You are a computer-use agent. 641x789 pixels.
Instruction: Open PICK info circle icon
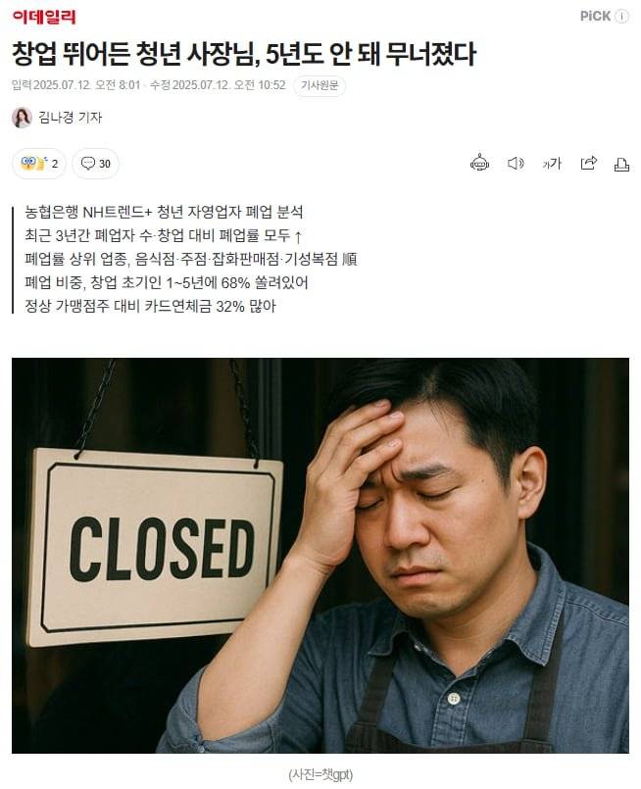coord(621,16)
